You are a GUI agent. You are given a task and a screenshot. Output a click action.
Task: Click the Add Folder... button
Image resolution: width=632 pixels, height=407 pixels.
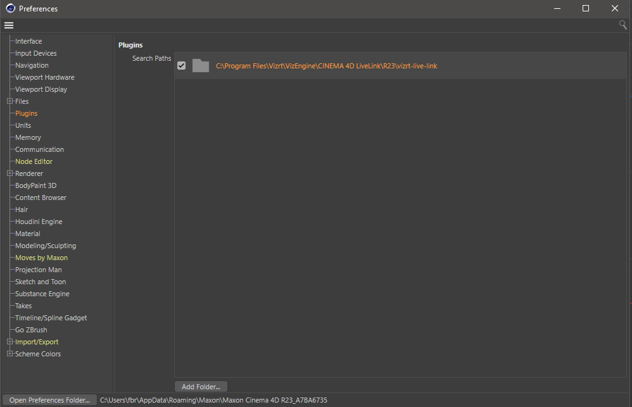[x=201, y=387]
